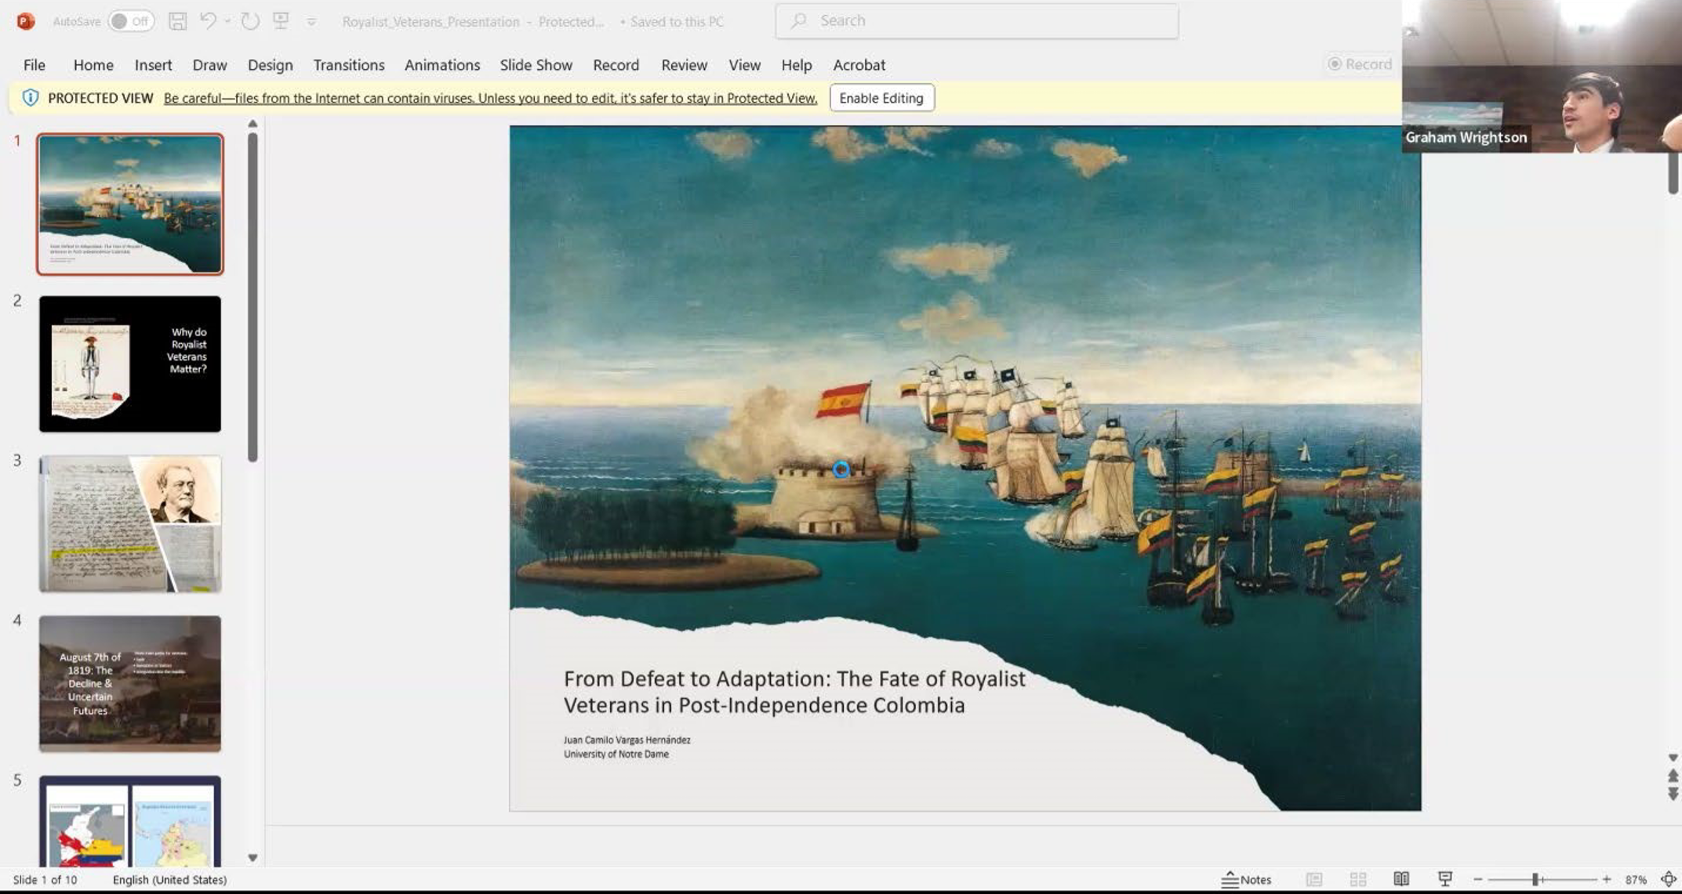Click Fit slide to current window icon
The image size is (1682, 894).
coord(1668,880)
